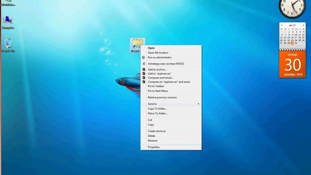Select day 15 in the calendar gadget
This screenshot has width=311, height=175.
pos(289,37)
